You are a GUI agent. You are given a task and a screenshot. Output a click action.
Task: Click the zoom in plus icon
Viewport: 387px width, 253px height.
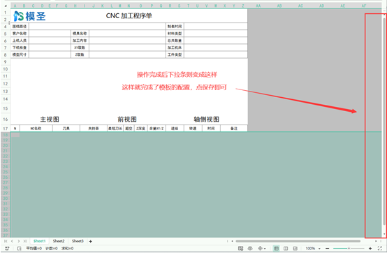point(370,248)
